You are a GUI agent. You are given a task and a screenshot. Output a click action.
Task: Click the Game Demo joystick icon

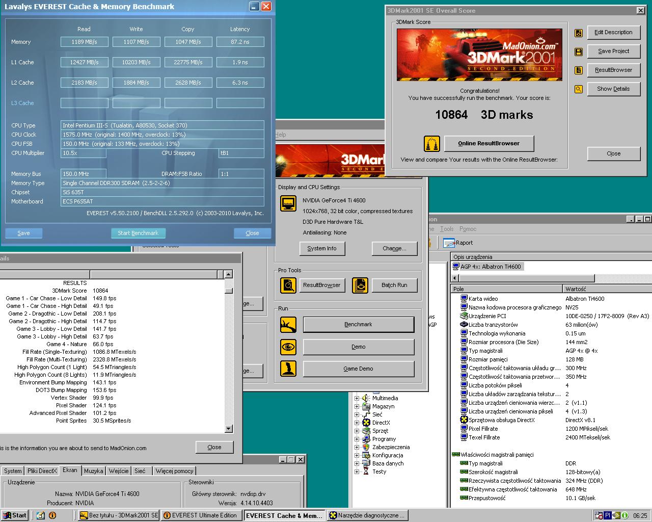tap(288, 369)
